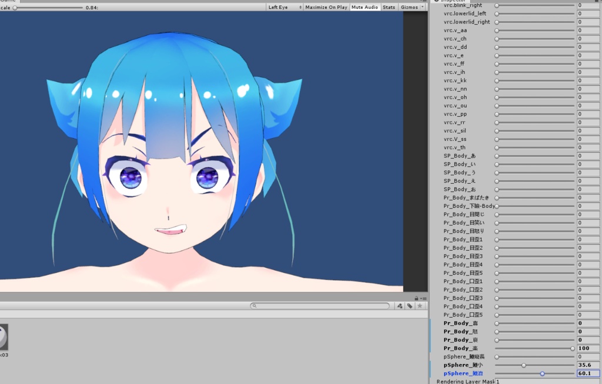
Task: Select the vrc.v_th label
Action: pos(454,148)
